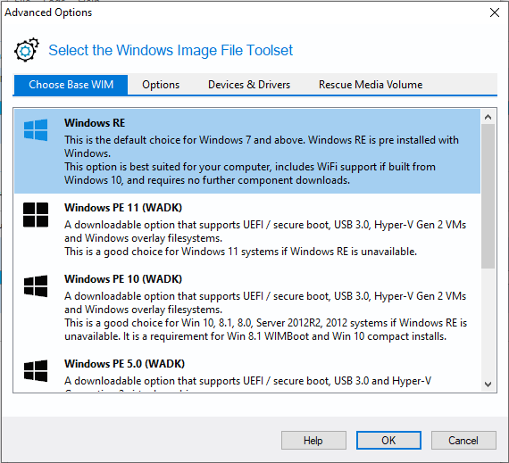Click the scrollbar down arrow
The height and width of the screenshot is (463, 509).
pos(488,384)
